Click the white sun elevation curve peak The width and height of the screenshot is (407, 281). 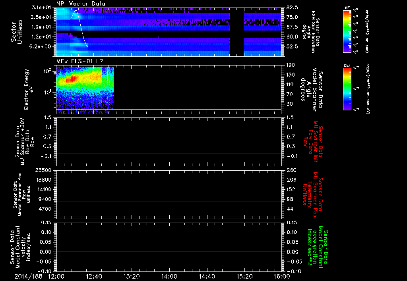(76, 11)
